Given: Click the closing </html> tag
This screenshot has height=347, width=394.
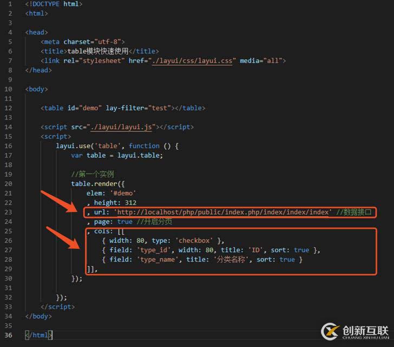Looking at the screenshot, I should (38, 335).
